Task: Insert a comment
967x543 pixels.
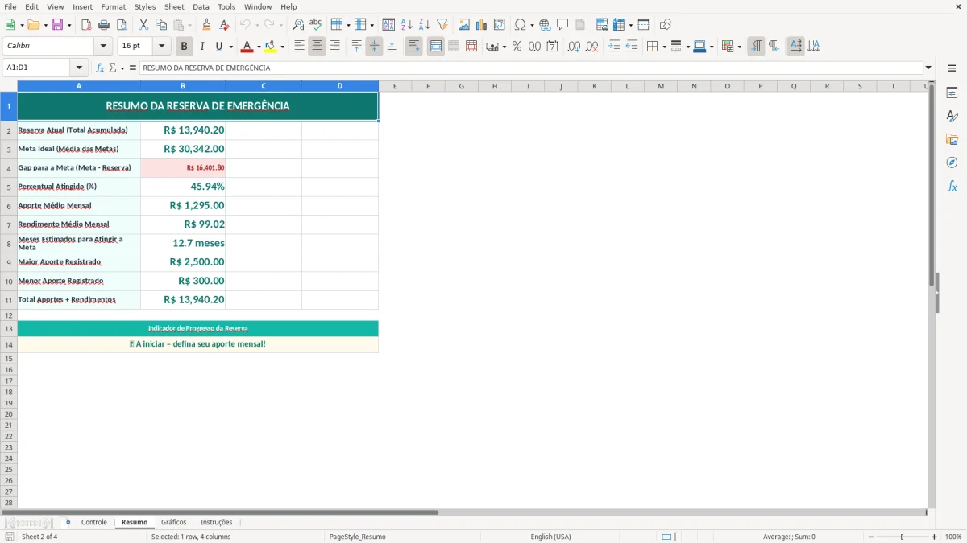Action: click(x=562, y=25)
